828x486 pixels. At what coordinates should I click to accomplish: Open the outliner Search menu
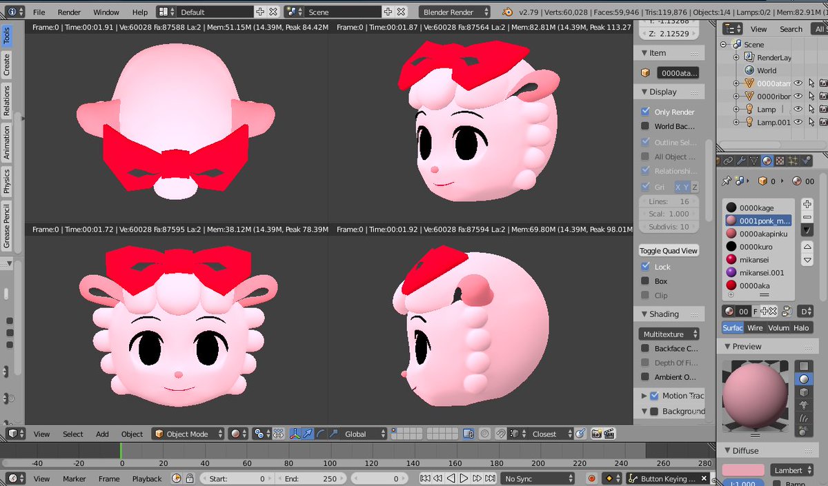[x=791, y=29]
